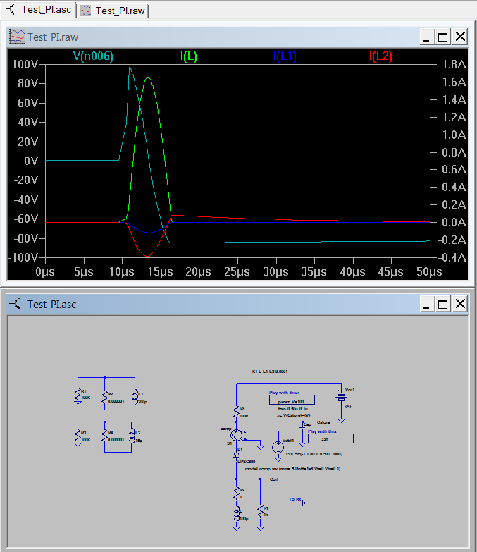Close the Test_PI.asc schematic window

(x=460, y=304)
